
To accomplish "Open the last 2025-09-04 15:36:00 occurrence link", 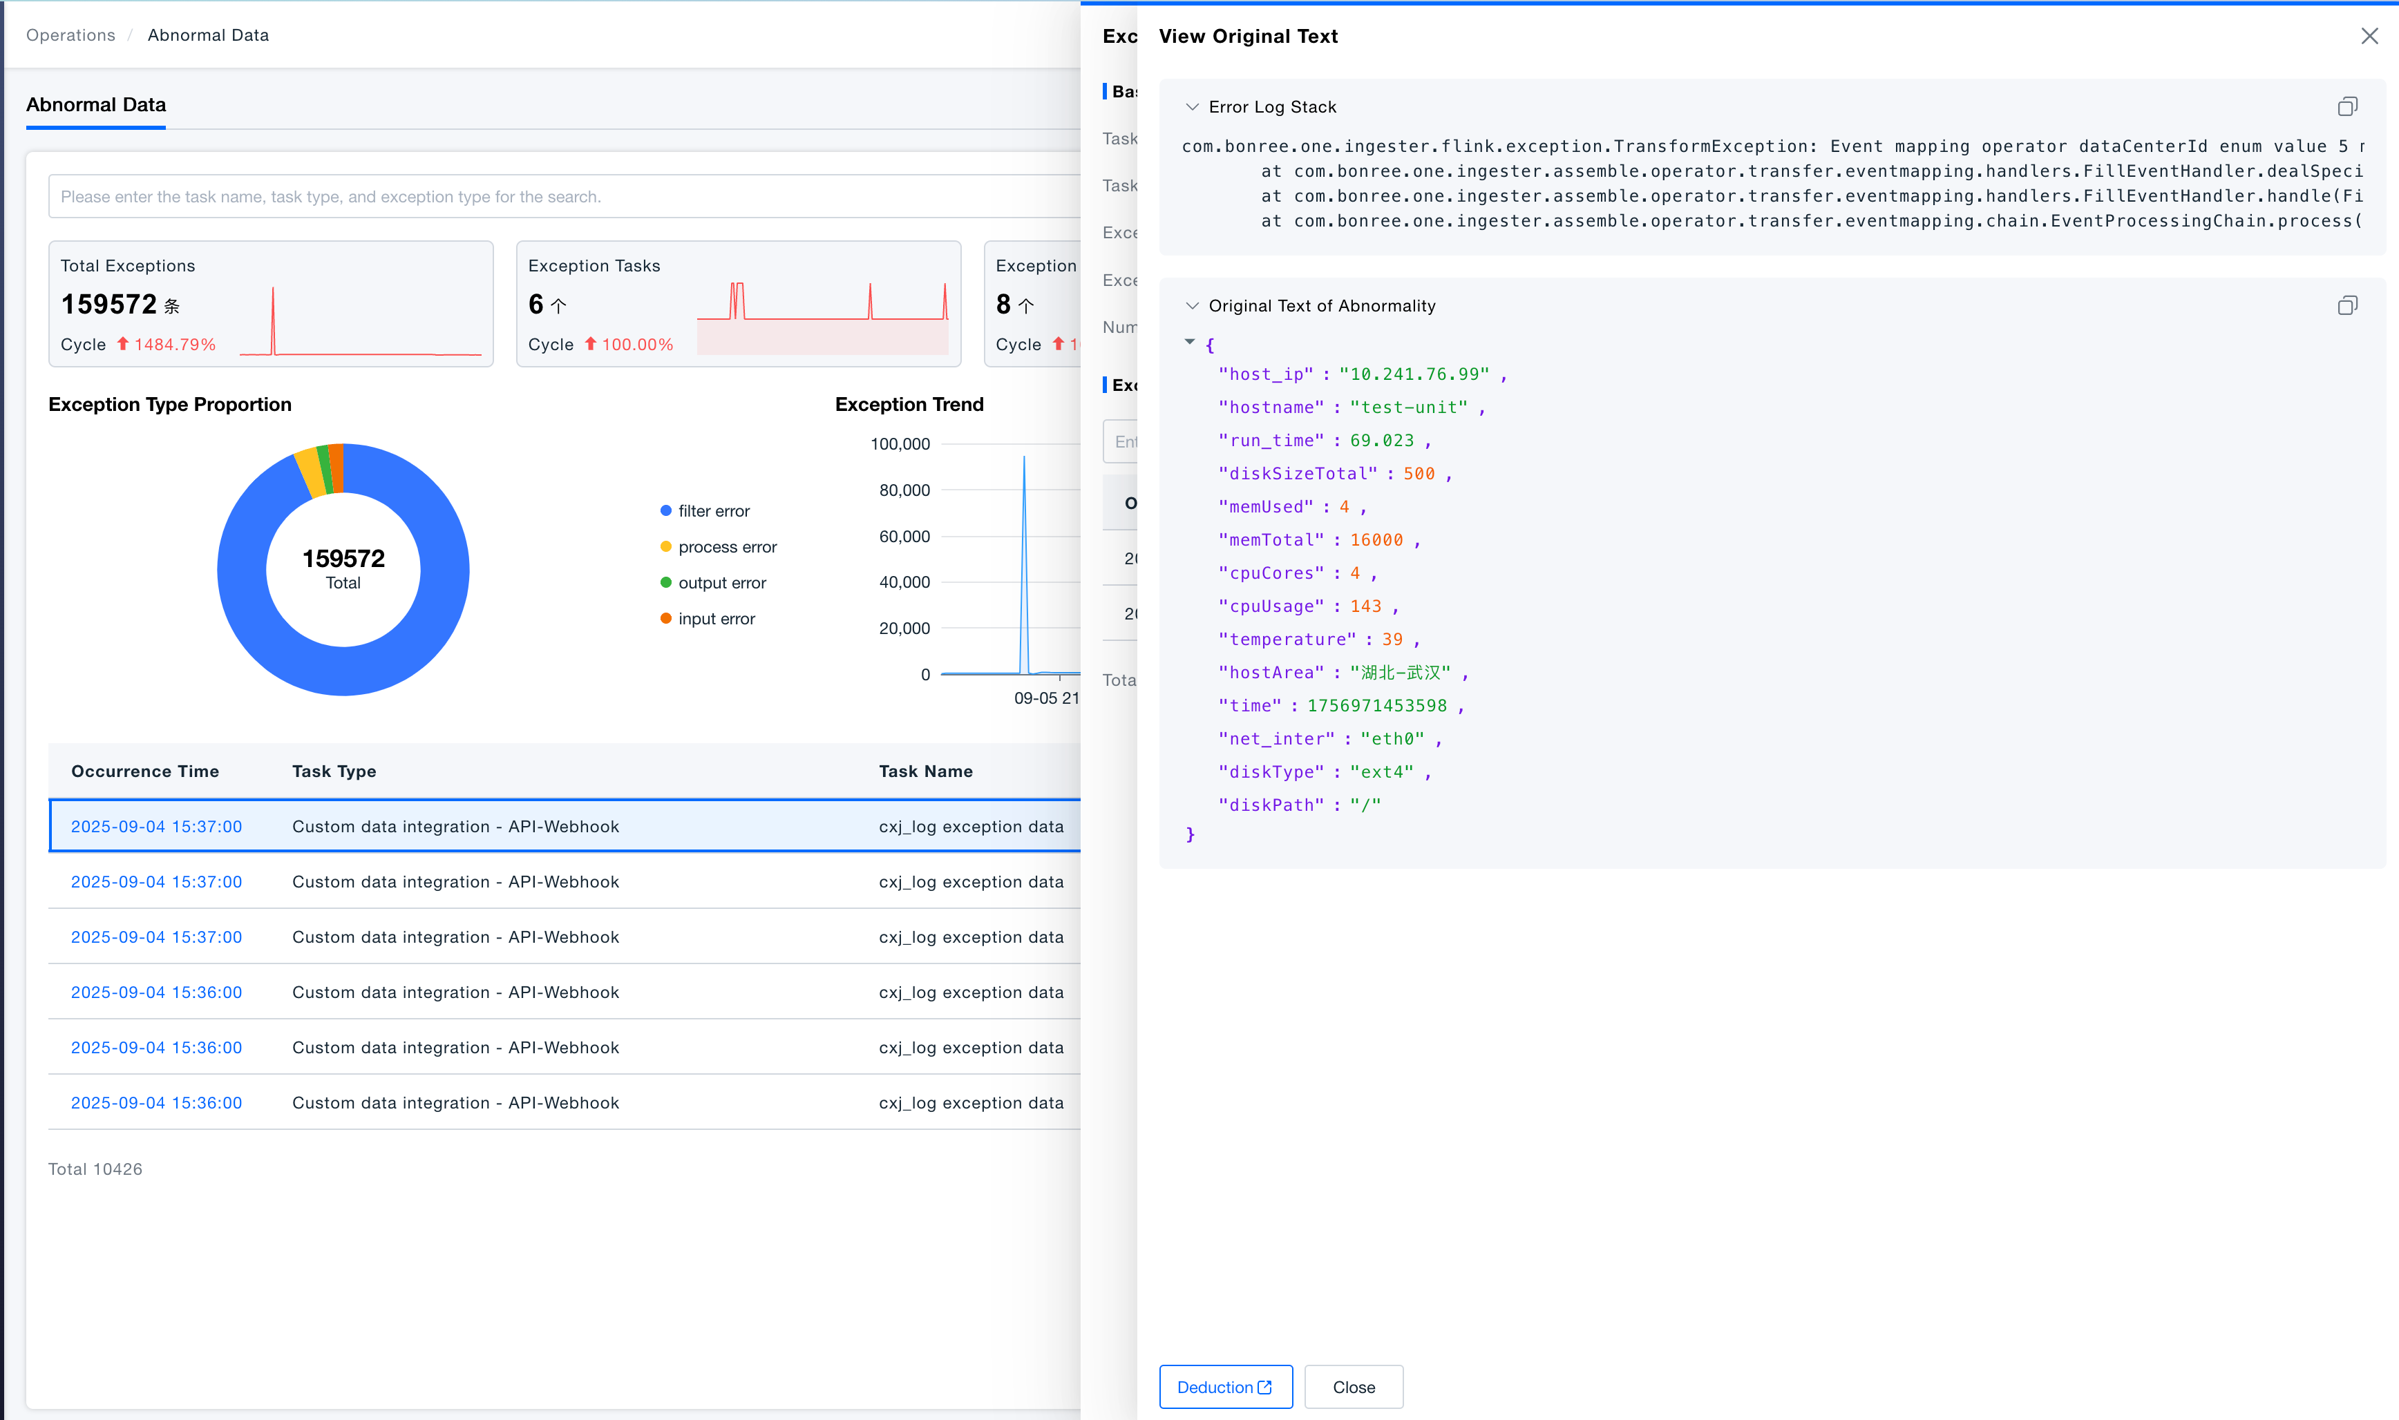I will click(156, 1102).
